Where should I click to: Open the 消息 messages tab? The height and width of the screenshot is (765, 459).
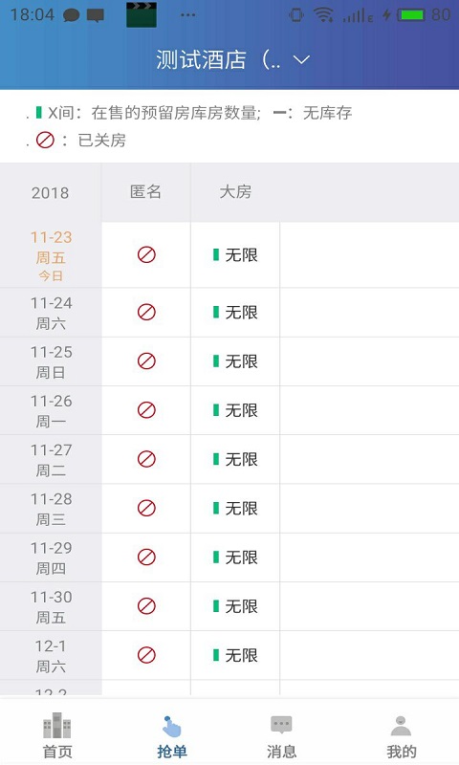(x=281, y=735)
